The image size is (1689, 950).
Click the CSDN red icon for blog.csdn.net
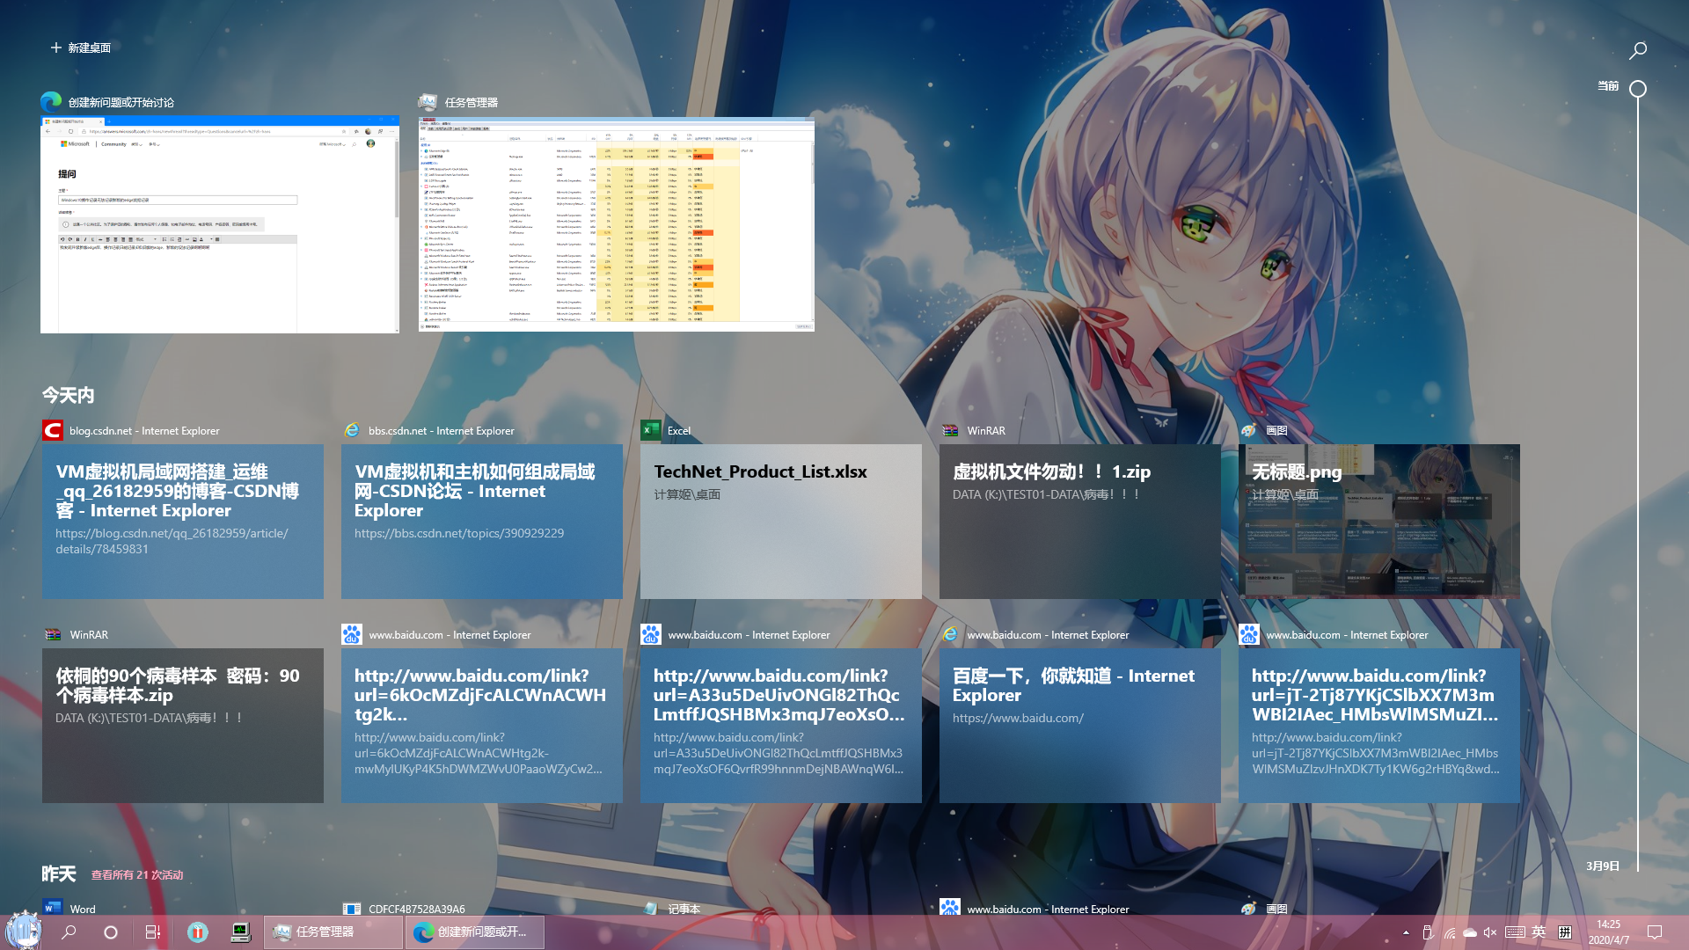(53, 430)
